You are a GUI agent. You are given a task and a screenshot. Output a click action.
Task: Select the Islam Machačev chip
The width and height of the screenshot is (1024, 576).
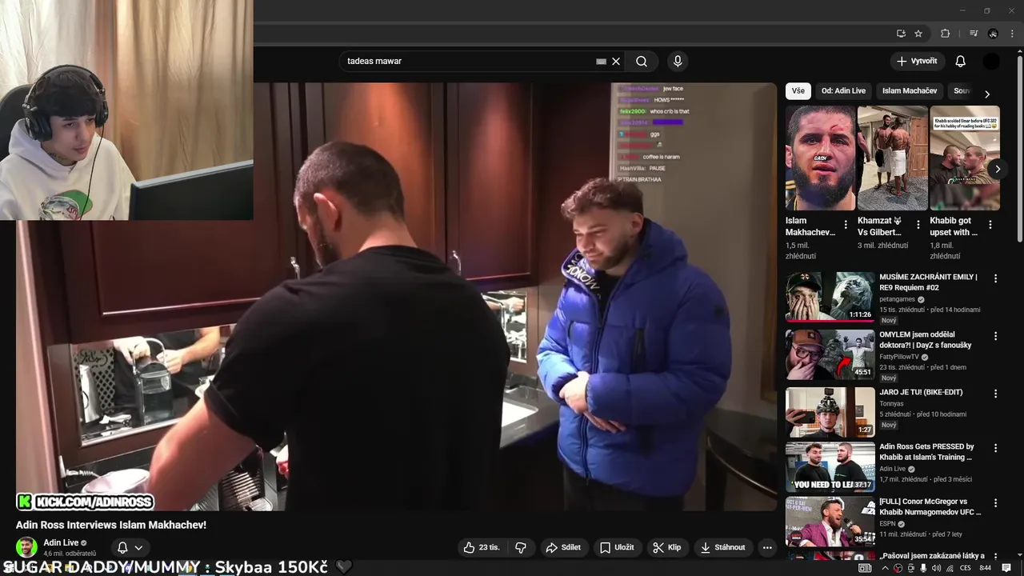(x=910, y=91)
